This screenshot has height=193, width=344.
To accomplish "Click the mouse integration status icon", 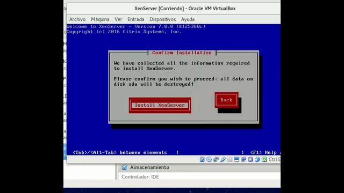I will [x=257, y=160].
